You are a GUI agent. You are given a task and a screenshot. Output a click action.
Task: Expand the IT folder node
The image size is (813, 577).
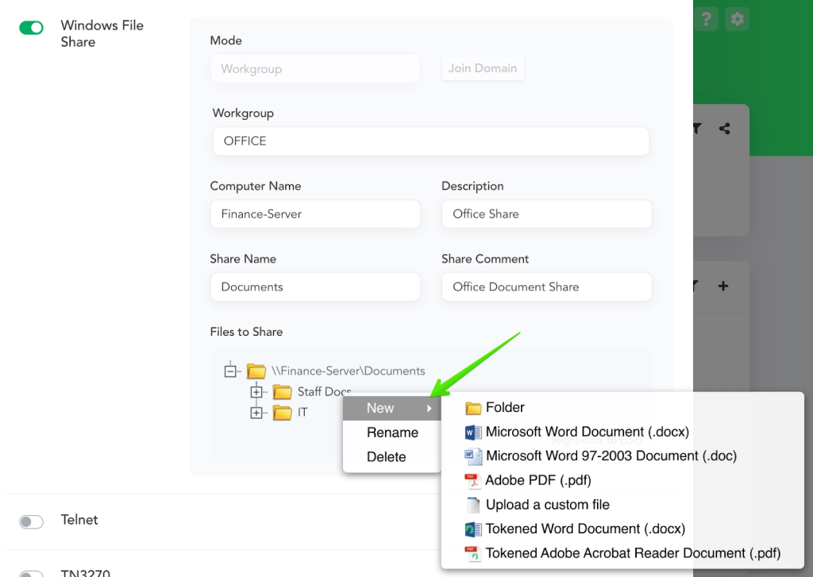[x=256, y=413]
